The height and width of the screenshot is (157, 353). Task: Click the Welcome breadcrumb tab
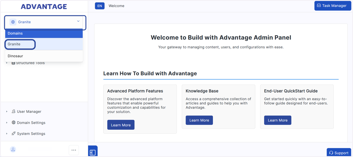coord(116,6)
